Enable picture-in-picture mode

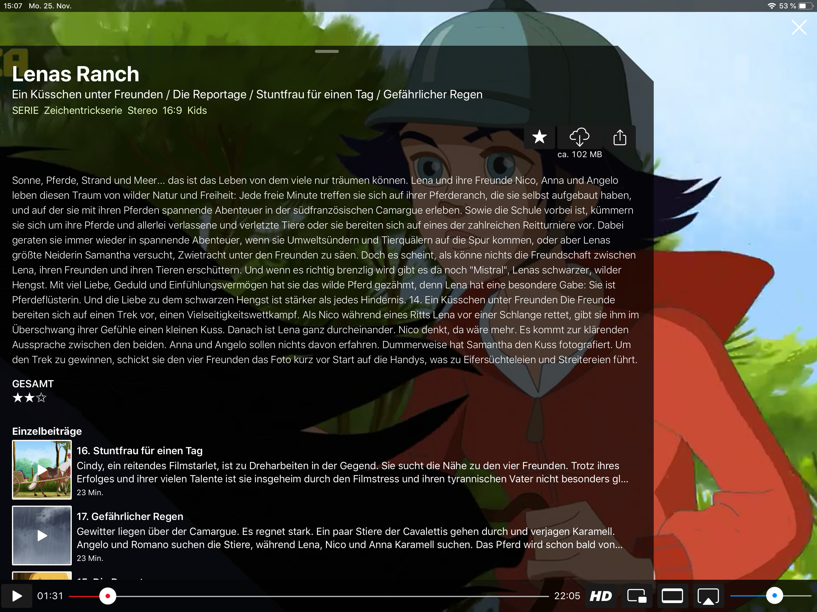point(637,596)
